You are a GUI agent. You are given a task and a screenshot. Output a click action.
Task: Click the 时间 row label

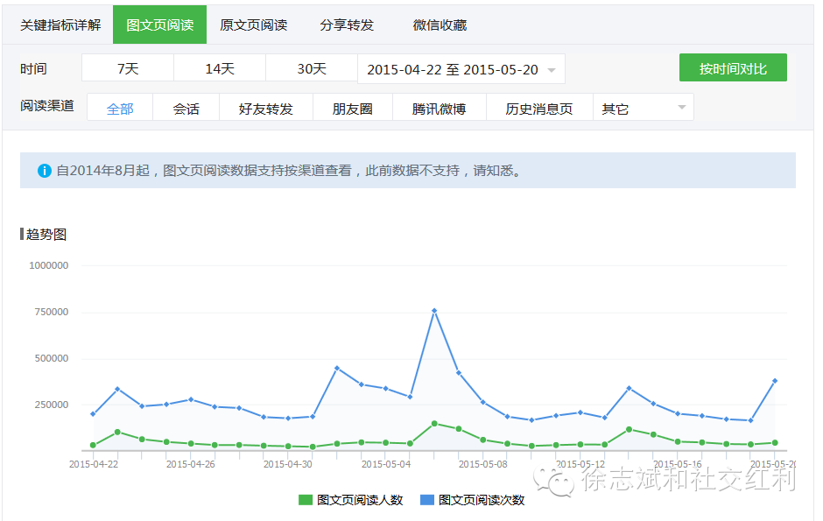tap(33, 68)
